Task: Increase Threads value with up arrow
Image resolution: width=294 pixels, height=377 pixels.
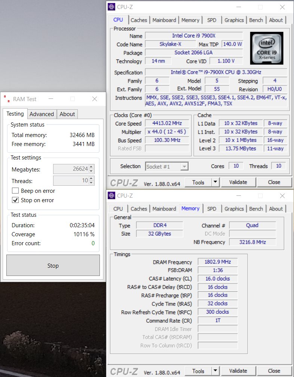Action: click(x=91, y=179)
